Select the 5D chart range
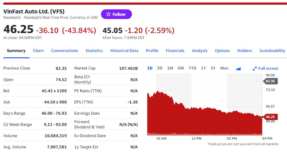Screen dimensions: 287x158 [160, 68]
